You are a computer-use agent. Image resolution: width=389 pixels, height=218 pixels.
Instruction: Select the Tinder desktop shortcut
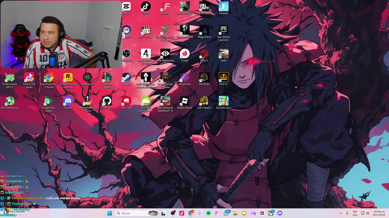pyautogui.click(x=185, y=55)
